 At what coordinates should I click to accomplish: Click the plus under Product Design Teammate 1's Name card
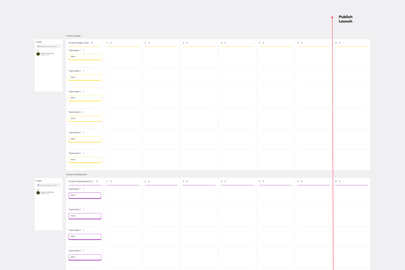click(69, 63)
